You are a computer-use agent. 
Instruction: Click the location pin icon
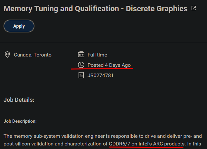[x=7, y=55]
